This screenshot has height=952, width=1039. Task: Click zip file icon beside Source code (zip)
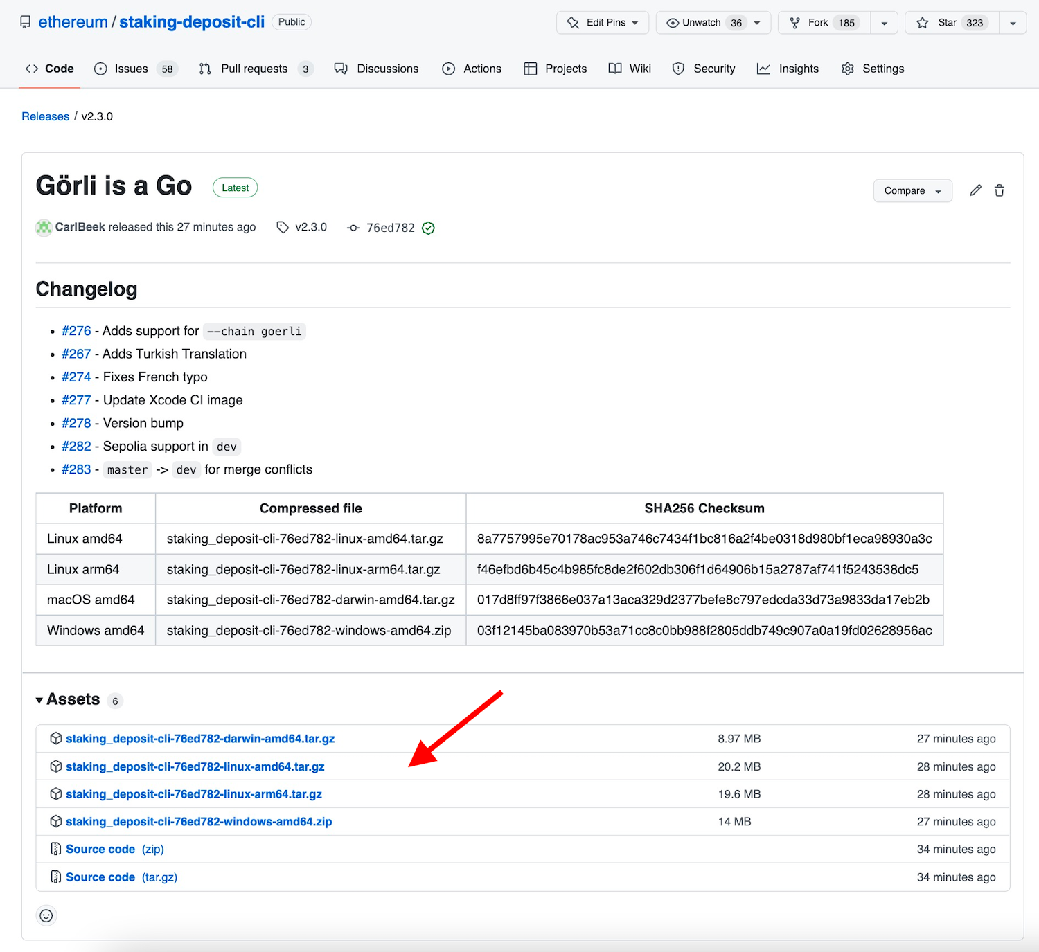click(x=56, y=849)
